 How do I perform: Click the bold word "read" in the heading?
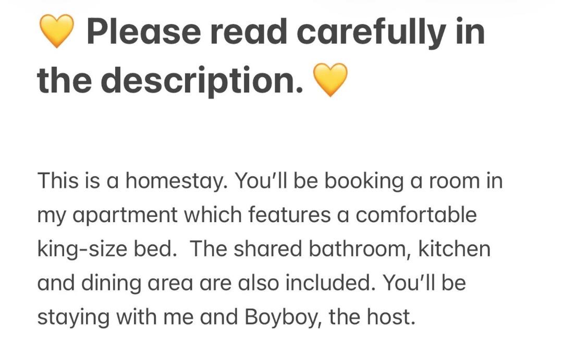pos(249,32)
